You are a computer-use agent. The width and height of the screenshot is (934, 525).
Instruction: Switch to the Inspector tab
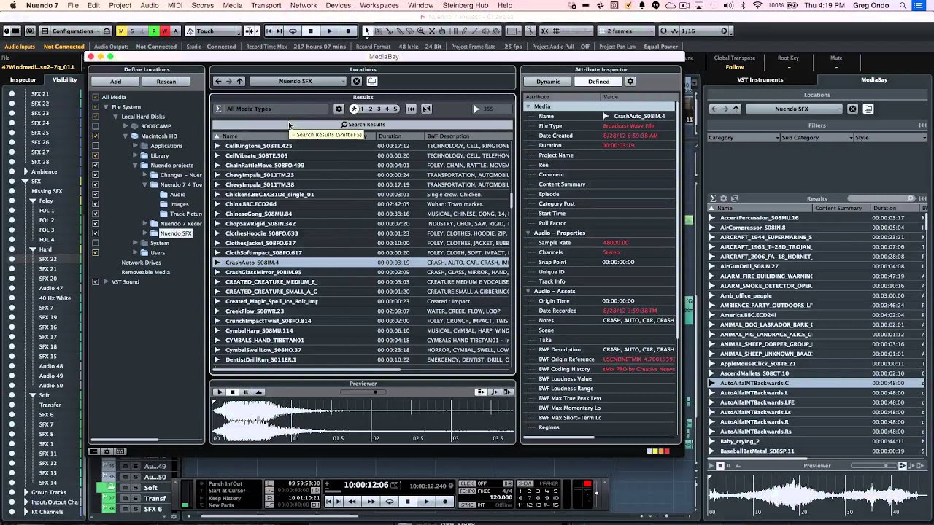tap(23, 79)
